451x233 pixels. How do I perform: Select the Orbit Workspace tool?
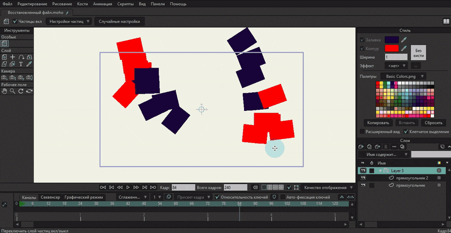click(x=30, y=91)
